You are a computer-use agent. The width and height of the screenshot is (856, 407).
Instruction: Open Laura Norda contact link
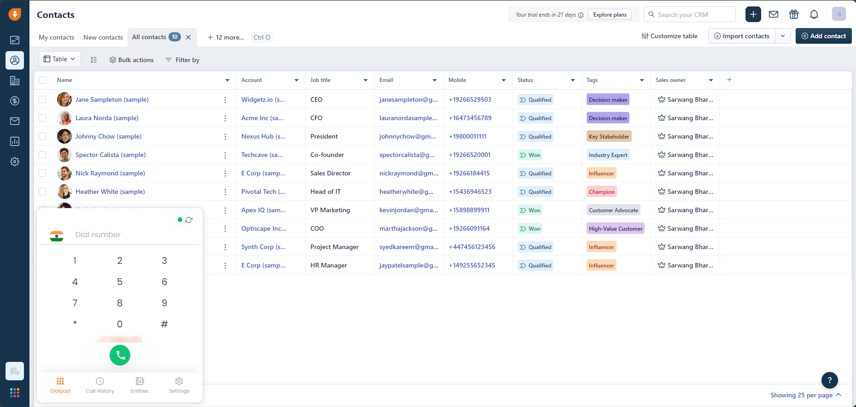pos(107,118)
